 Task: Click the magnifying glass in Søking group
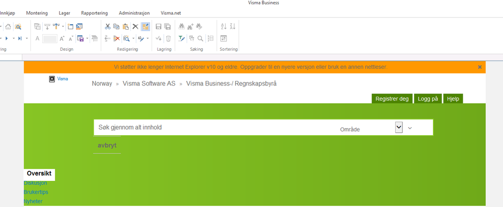click(x=200, y=38)
